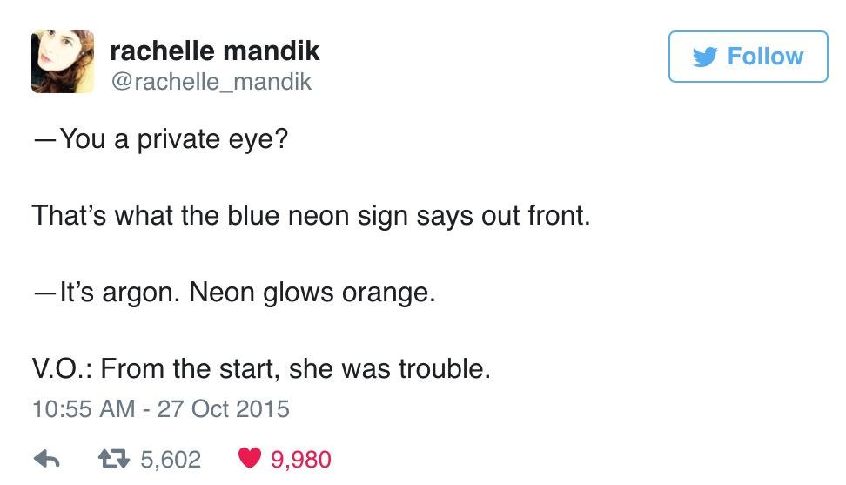View the 5,602 retweets count

(170, 459)
